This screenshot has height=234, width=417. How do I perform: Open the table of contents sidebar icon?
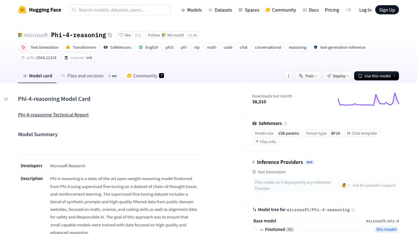[6, 99]
